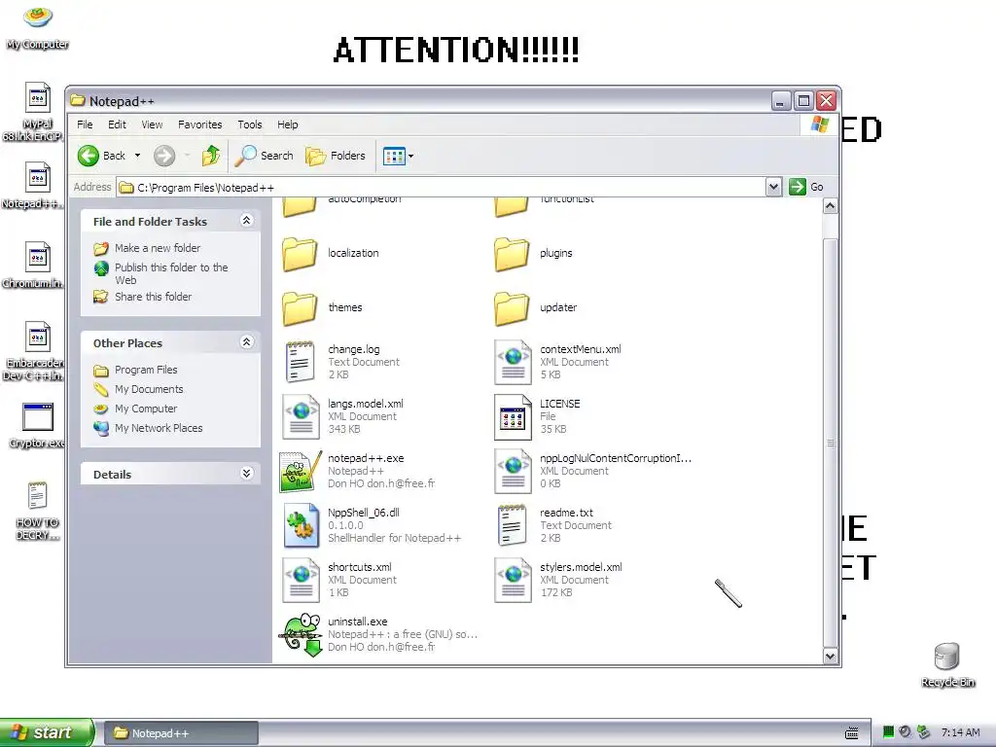This screenshot has height=747, width=996.
Task: Select the langs.model.xml file icon
Action: coord(301,416)
